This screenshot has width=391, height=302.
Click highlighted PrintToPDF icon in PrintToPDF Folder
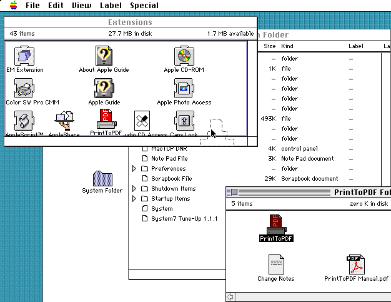[276, 224]
